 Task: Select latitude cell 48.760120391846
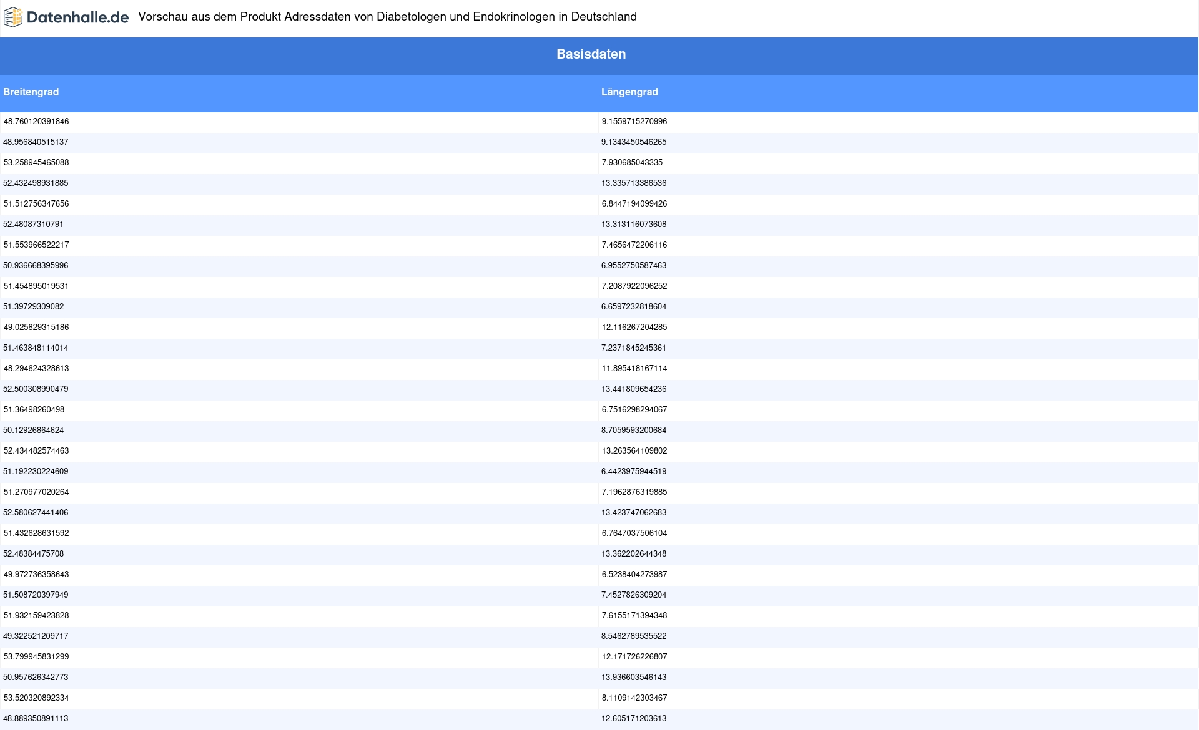pyautogui.click(x=36, y=122)
